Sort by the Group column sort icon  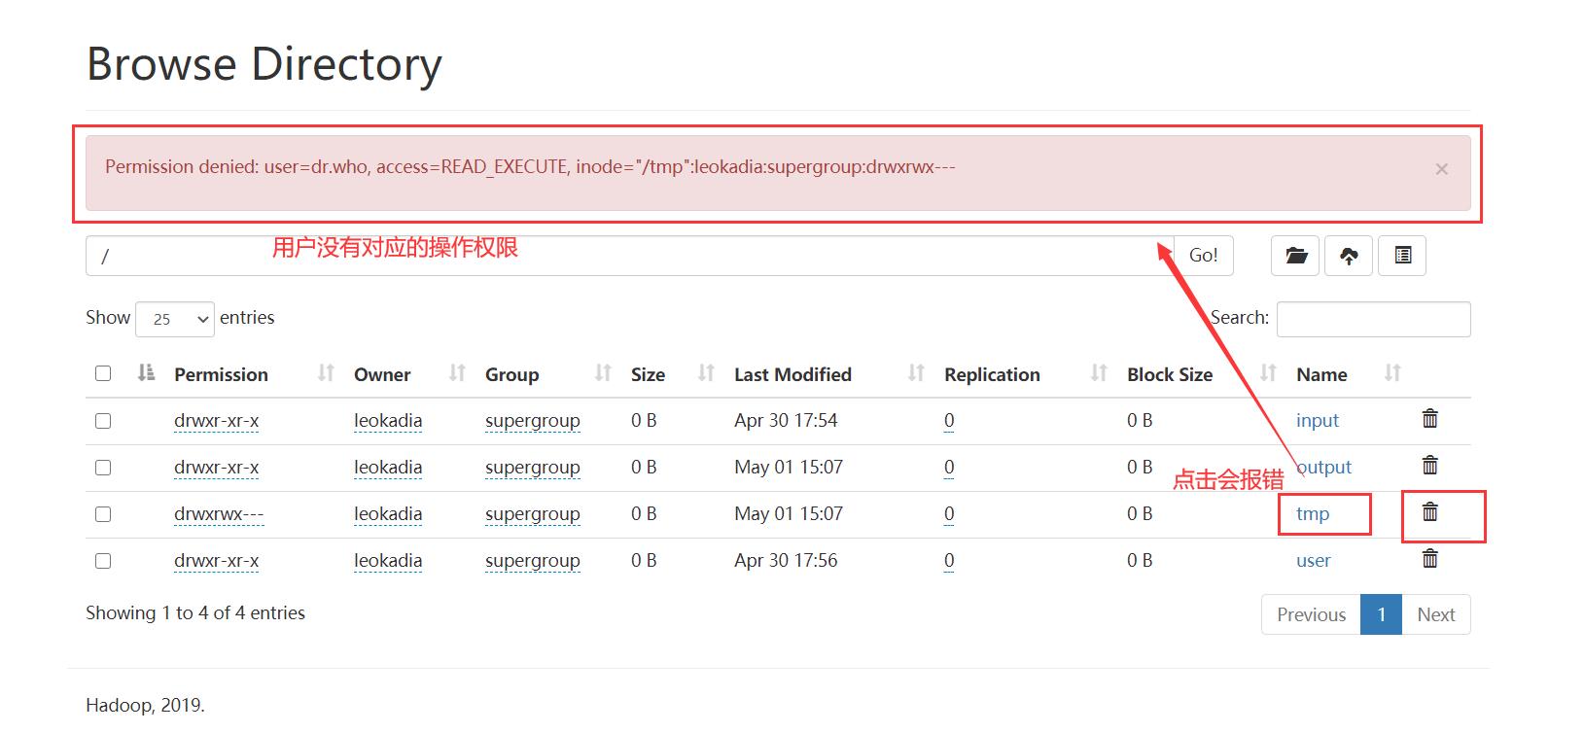603,373
